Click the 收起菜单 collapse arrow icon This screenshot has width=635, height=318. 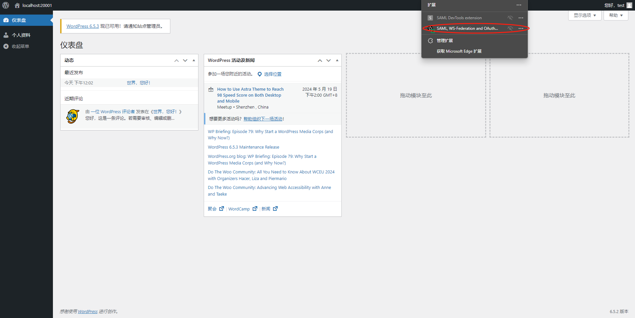(6, 46)
